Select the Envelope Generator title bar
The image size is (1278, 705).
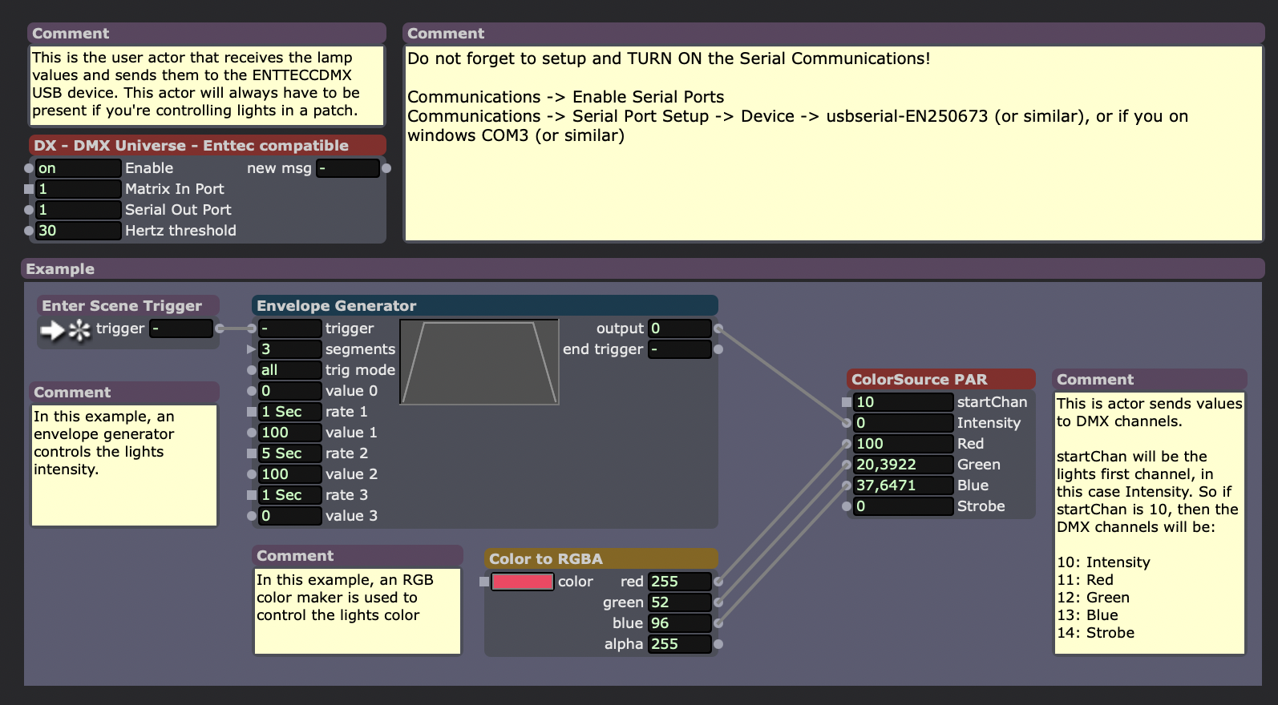click(484, 306)
